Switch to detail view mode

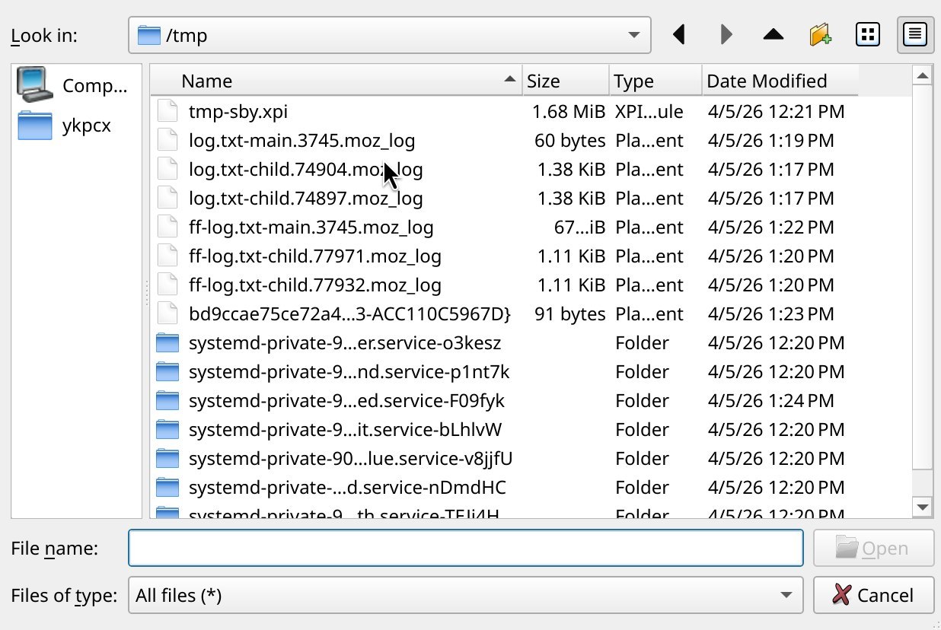pos(915,35)
